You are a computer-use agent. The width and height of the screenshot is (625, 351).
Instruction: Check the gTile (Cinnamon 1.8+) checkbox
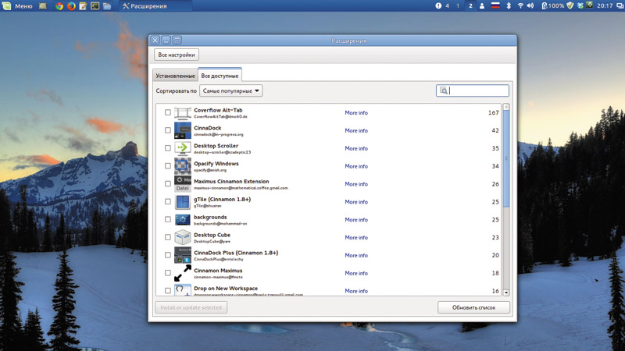[x=168, y=202]
